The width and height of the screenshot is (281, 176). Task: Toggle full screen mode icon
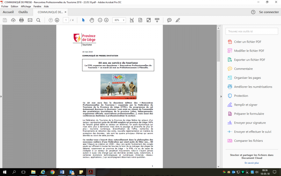(149, 20)
